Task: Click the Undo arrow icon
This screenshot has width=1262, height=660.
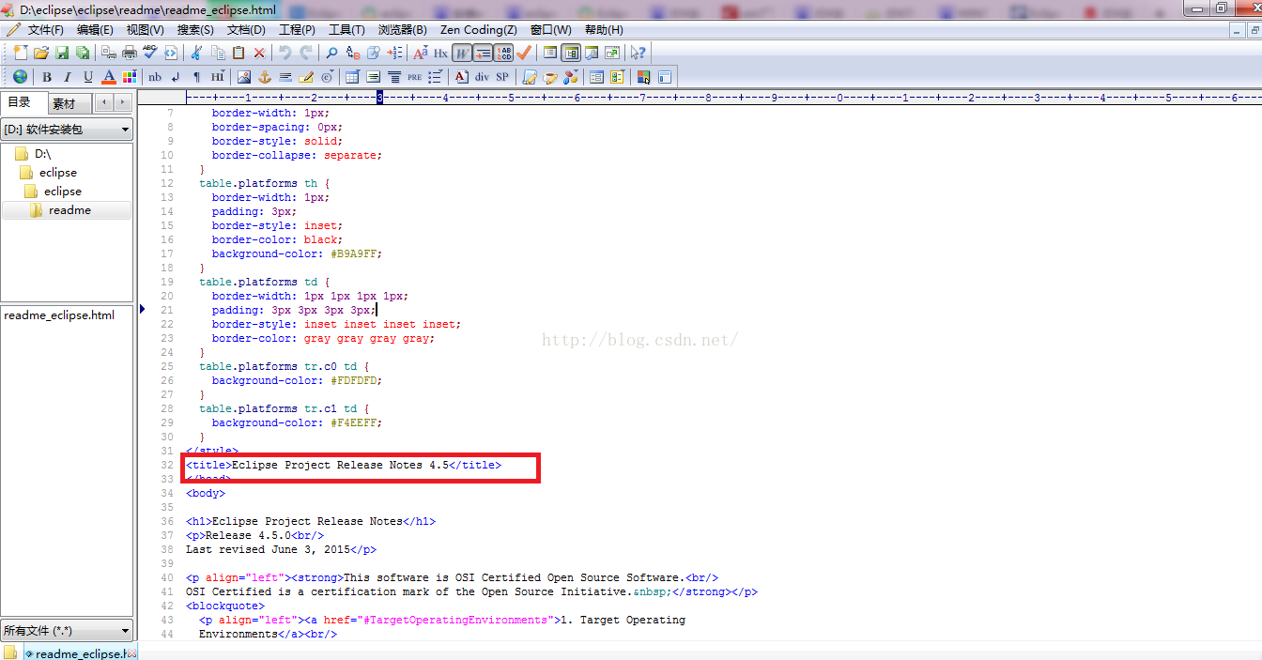Action: point(285,53)
